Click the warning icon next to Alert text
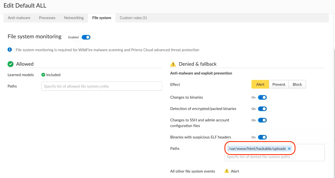This screenshot has width=335, height=178. 227,171
